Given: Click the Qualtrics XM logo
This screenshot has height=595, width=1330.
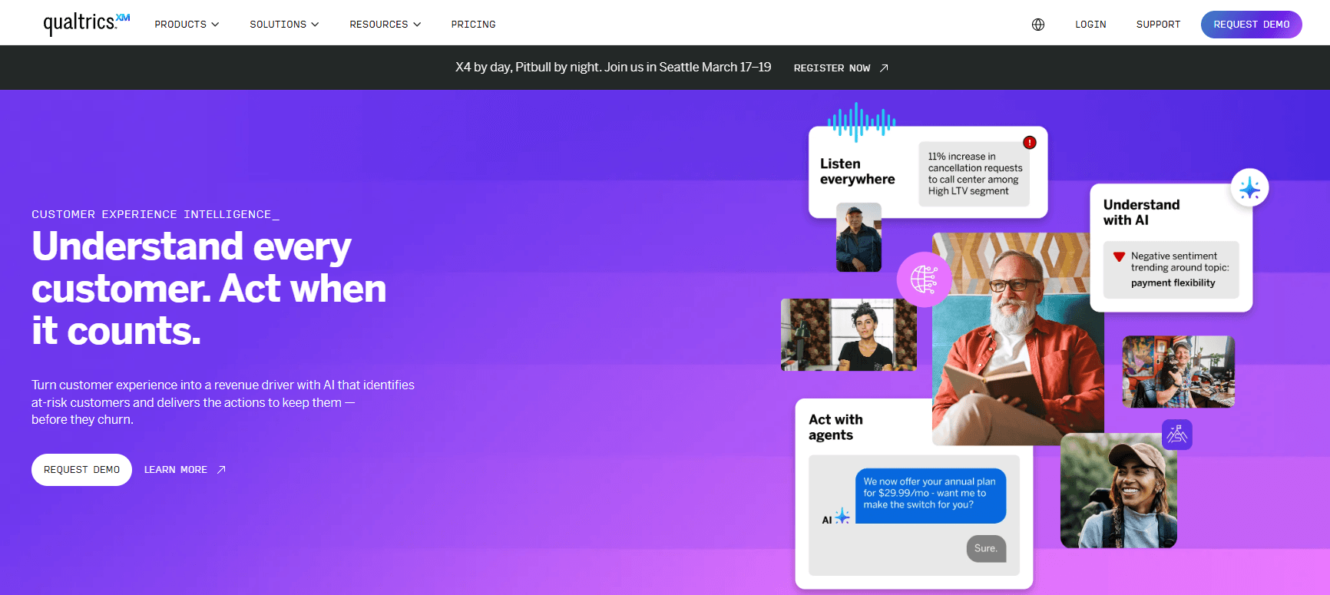Looking at the screenshot, I should [x=87, y=23].
